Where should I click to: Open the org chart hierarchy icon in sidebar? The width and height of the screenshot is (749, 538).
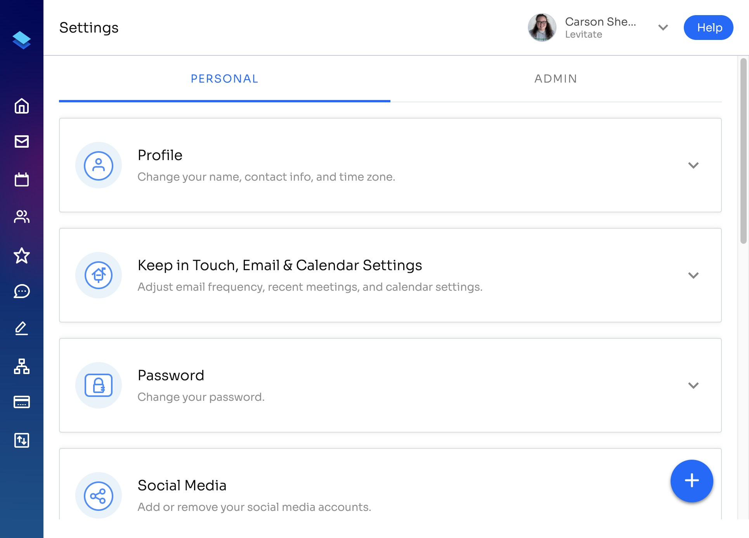[x=22, y=366]
